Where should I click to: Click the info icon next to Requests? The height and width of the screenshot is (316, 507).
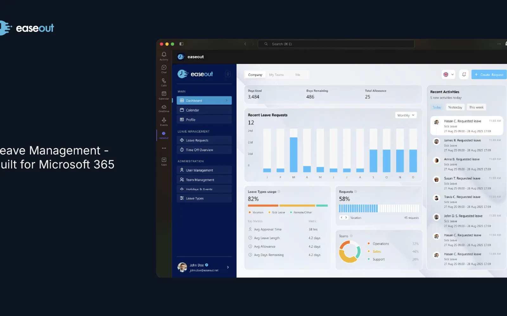(x=356, y=191)
